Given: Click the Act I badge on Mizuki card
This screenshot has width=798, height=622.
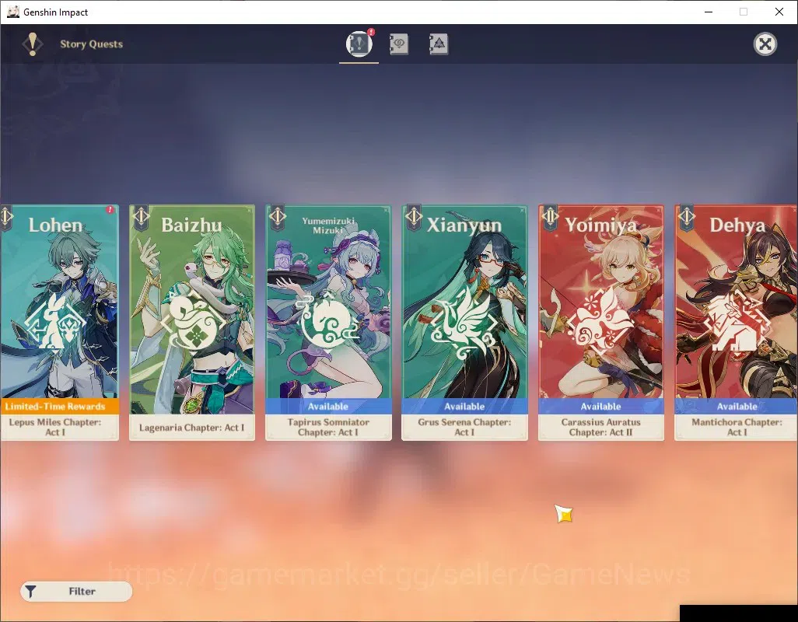Looking at the screenshot, I should pos(278,217).
